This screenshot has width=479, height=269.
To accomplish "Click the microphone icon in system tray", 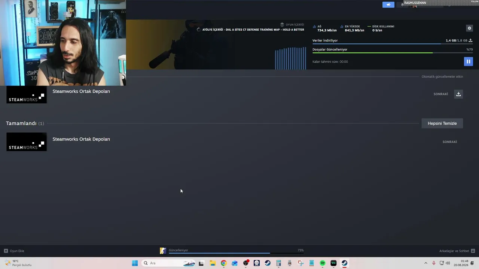I will [x=434, y=263].
